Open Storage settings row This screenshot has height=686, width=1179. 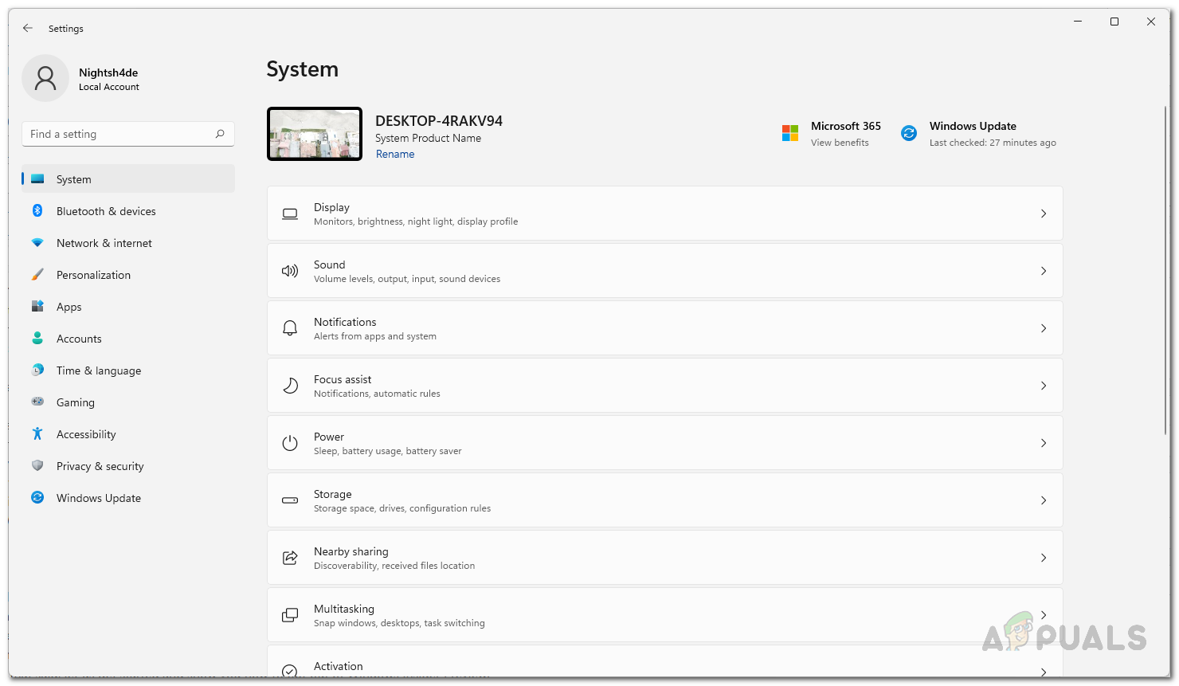point(664,500)
